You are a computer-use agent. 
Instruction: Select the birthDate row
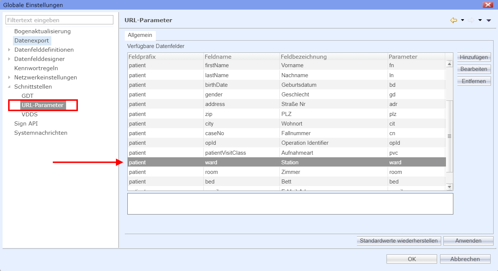(x=286, y=85)
